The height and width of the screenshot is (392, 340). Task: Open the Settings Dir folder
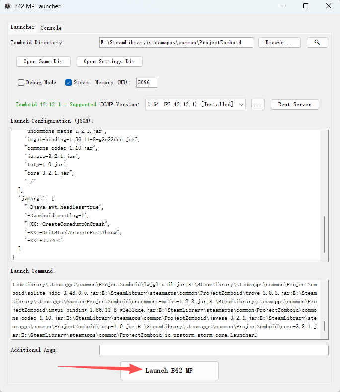pyautogui.click(x=109, y=62)
